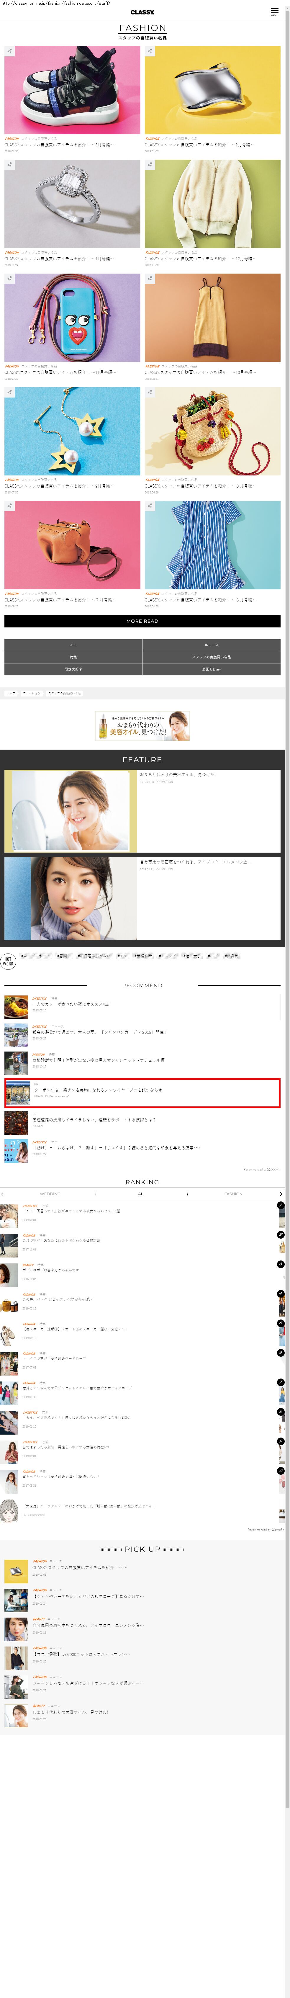The width and height of the screenshot is (290, 1998).
Task: Go to next ranking category with right arrow
Action: click(x=281, y=1194)
